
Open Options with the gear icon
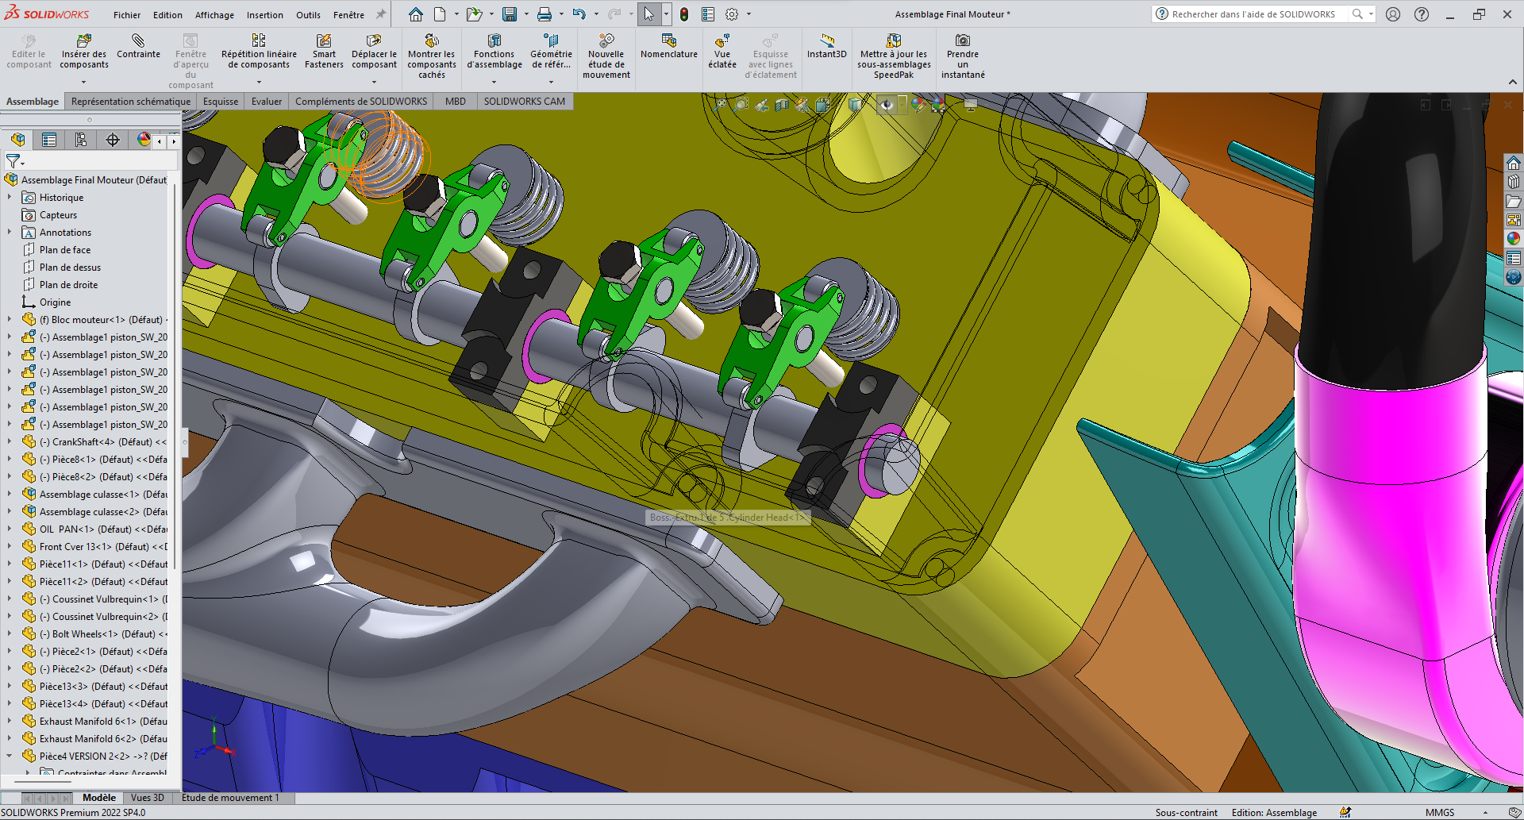732,14
